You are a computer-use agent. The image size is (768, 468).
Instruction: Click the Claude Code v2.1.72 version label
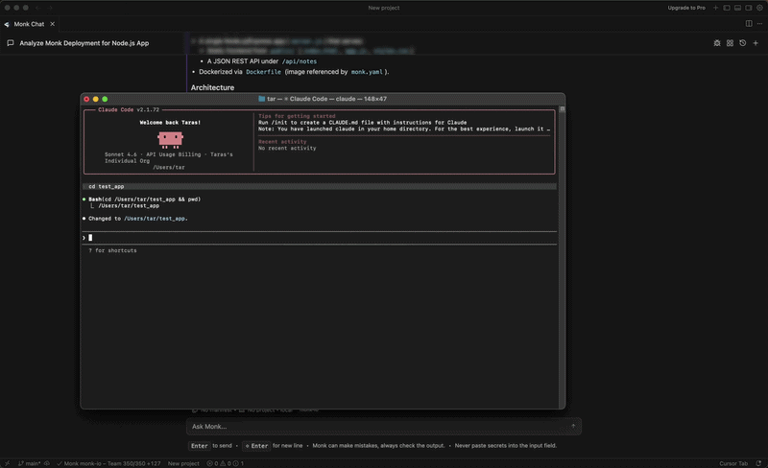point(129,109)
